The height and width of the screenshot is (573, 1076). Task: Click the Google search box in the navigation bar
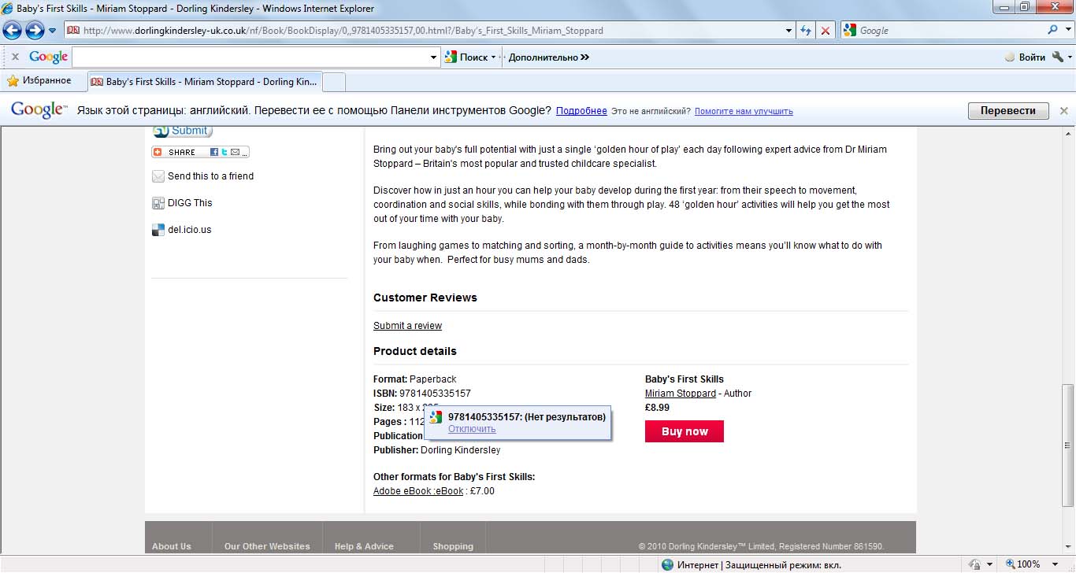click(950, 31)
